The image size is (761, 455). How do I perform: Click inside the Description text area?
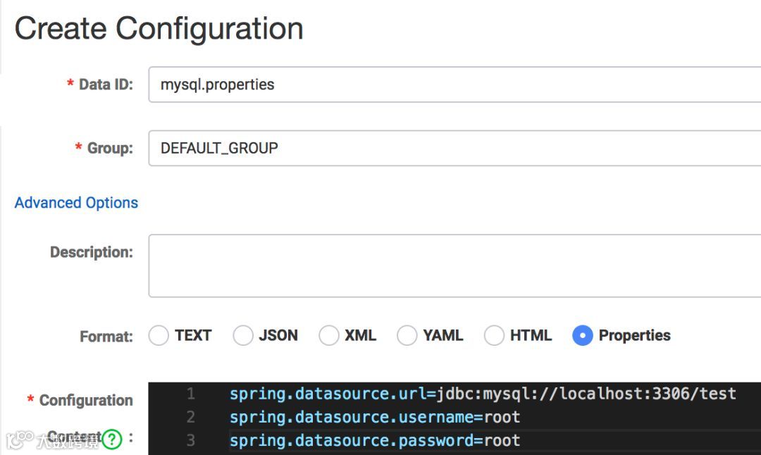pyautogui.click(x=451, y=266)
